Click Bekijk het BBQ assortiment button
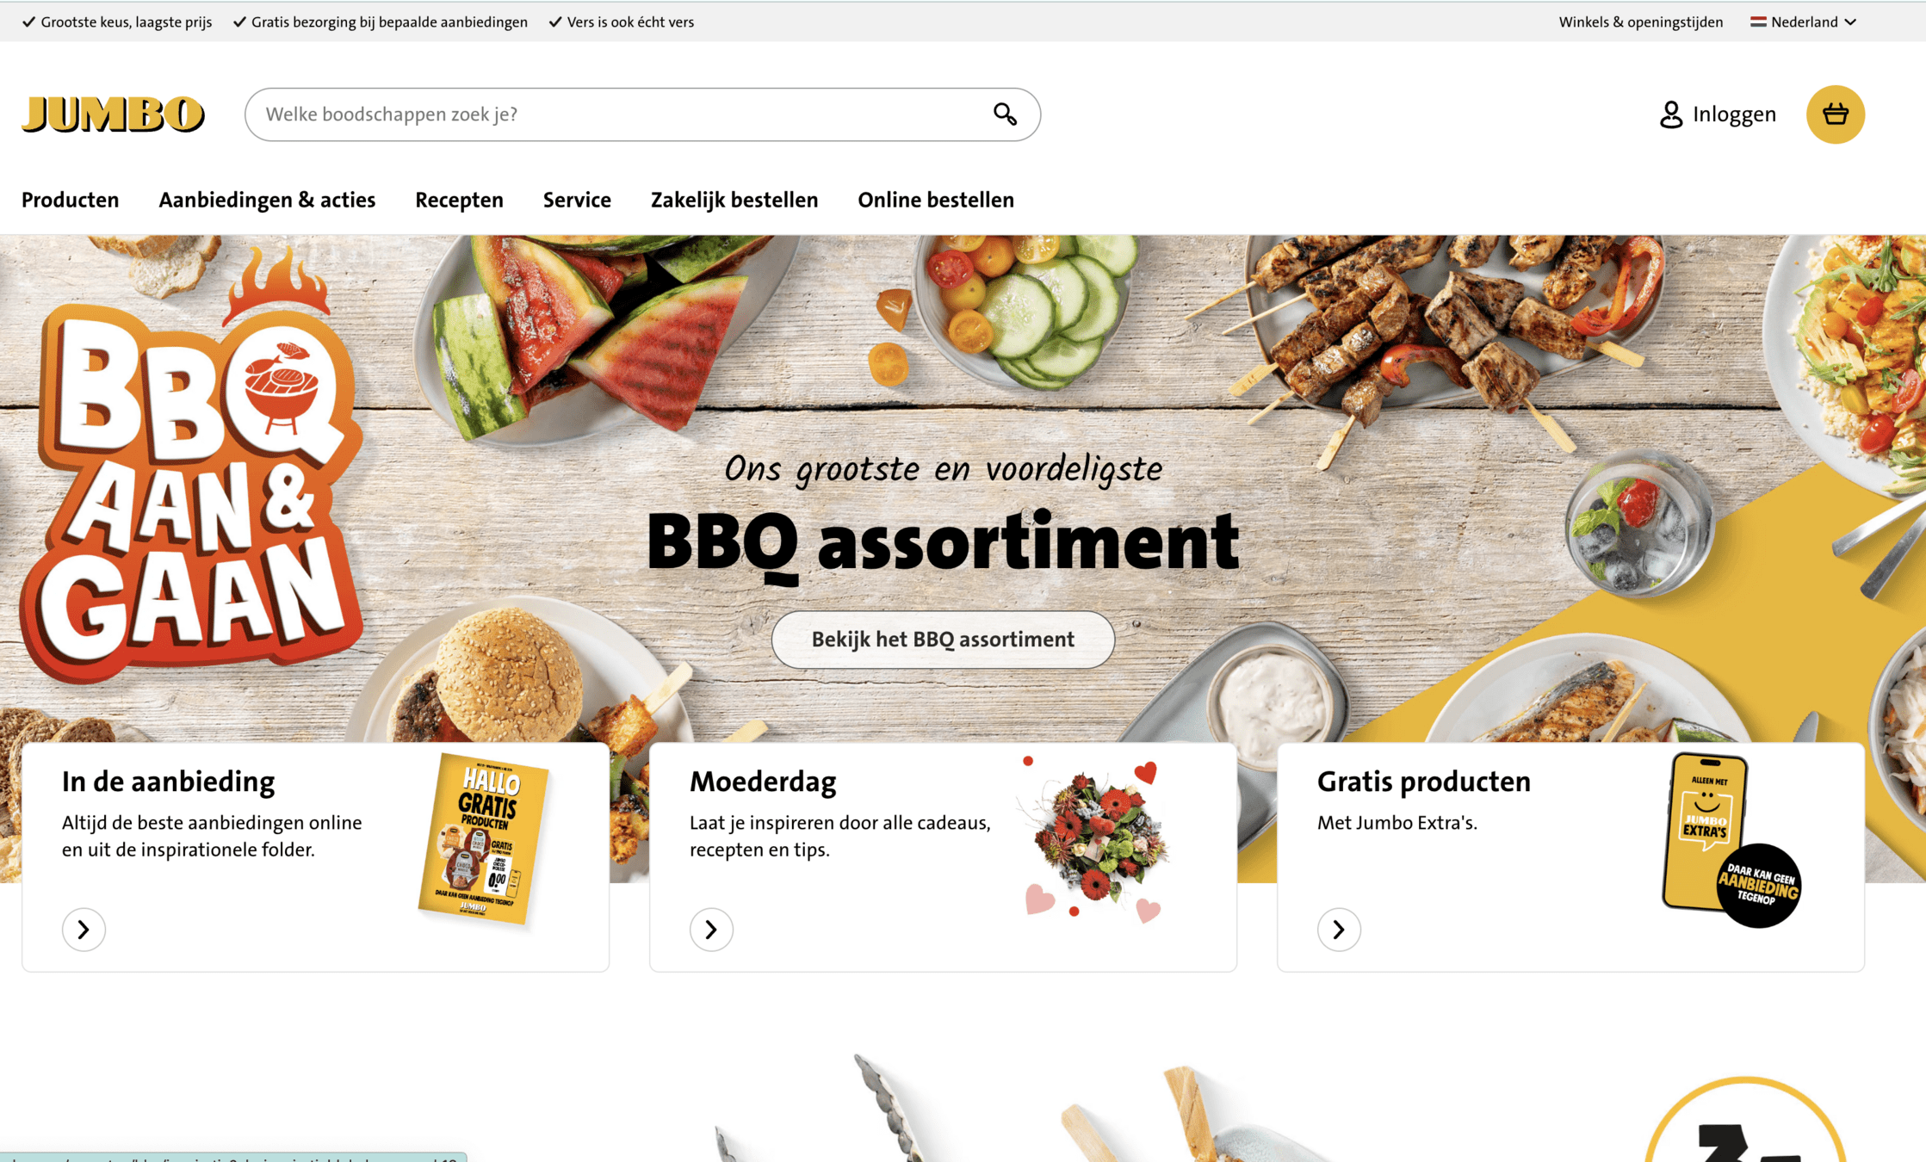Image resolution: width=1926 pixels, height=1162 pixels. point(943,640)
